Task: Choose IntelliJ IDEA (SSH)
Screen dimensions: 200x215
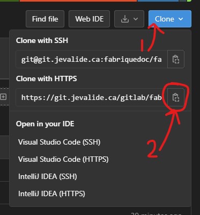Action: coord(48,176)
